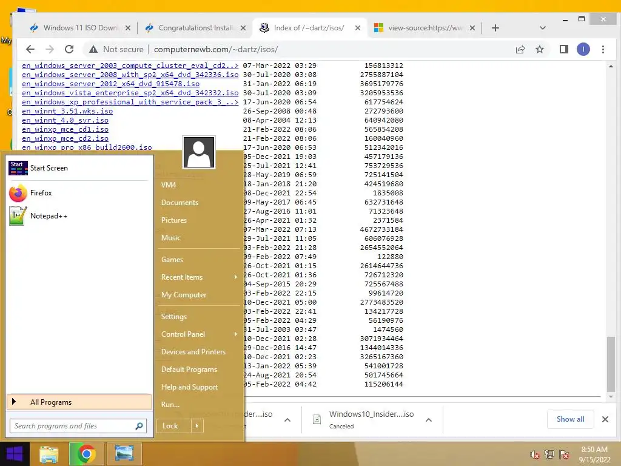This screenshot has width=621, height=466.
Task: Open File Explorer from the taskbar
Action: click(49, 454)
